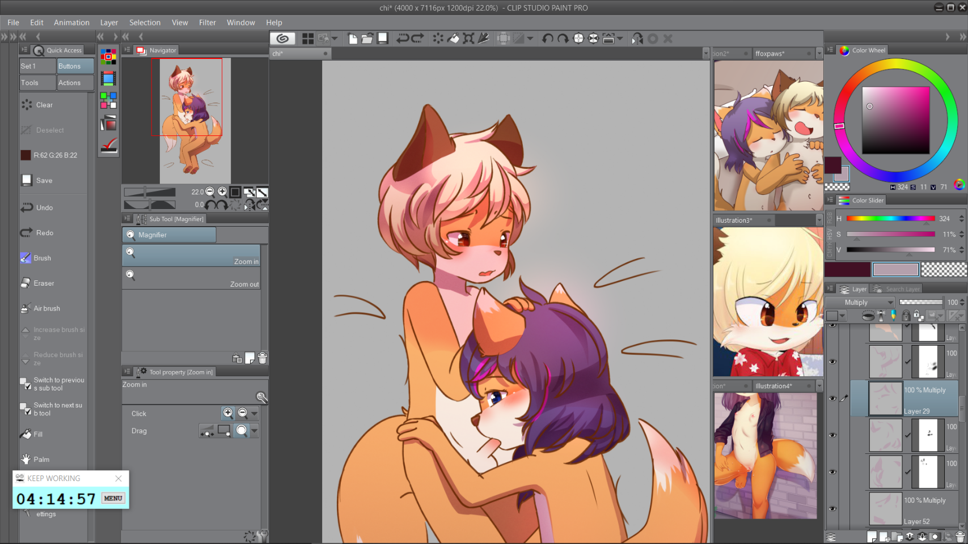Click Navigator zoom out magnifier icon
The width and height of the screenshot is (968, 544).
point(210,192)
